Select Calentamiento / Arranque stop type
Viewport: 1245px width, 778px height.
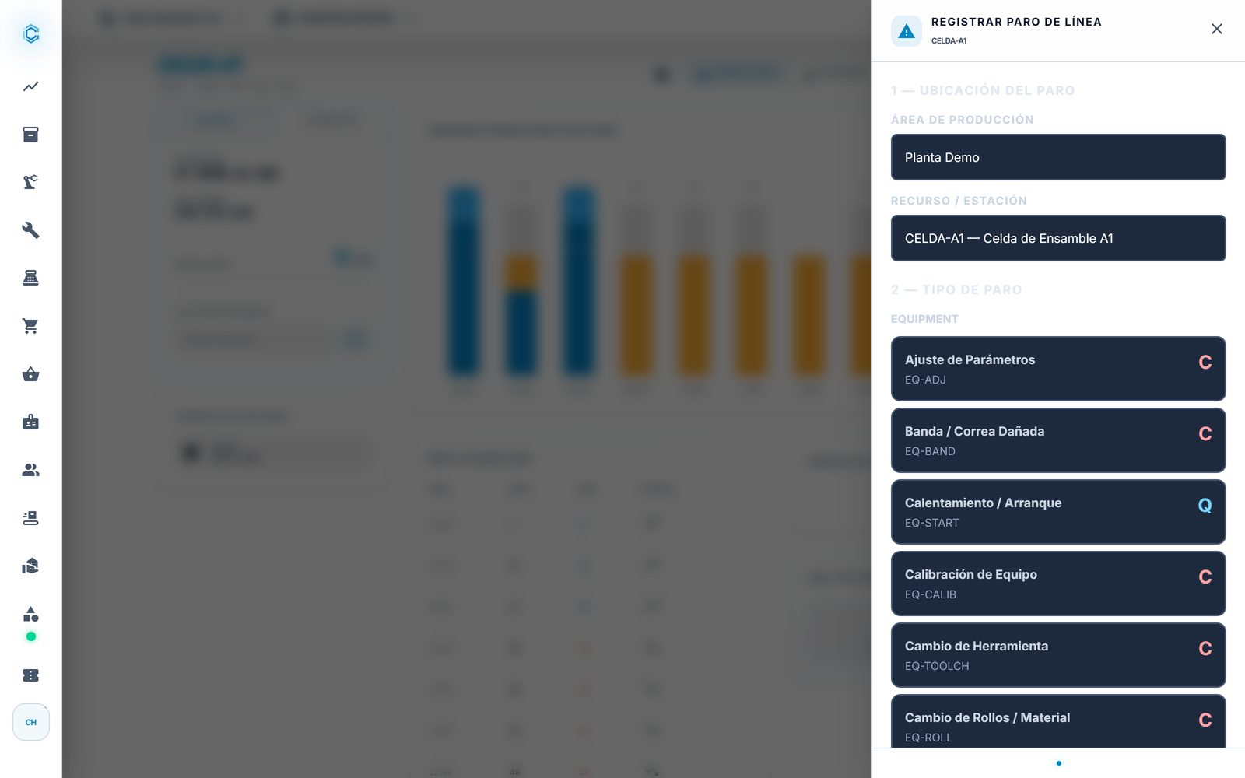coord(1058,512)
